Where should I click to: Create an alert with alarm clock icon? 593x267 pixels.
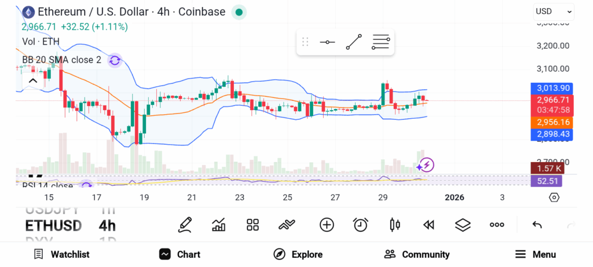point(361,225)
